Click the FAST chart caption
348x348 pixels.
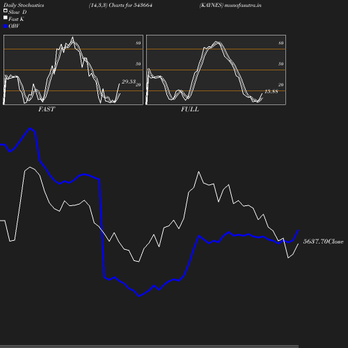pyautogui.click(x=47, y=109)
